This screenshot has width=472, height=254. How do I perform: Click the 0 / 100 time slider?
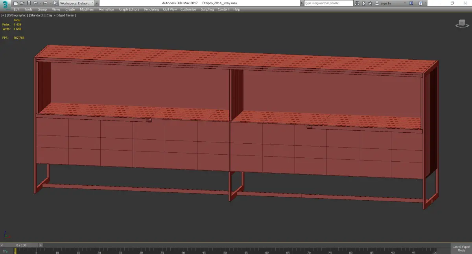click(21, 245)
